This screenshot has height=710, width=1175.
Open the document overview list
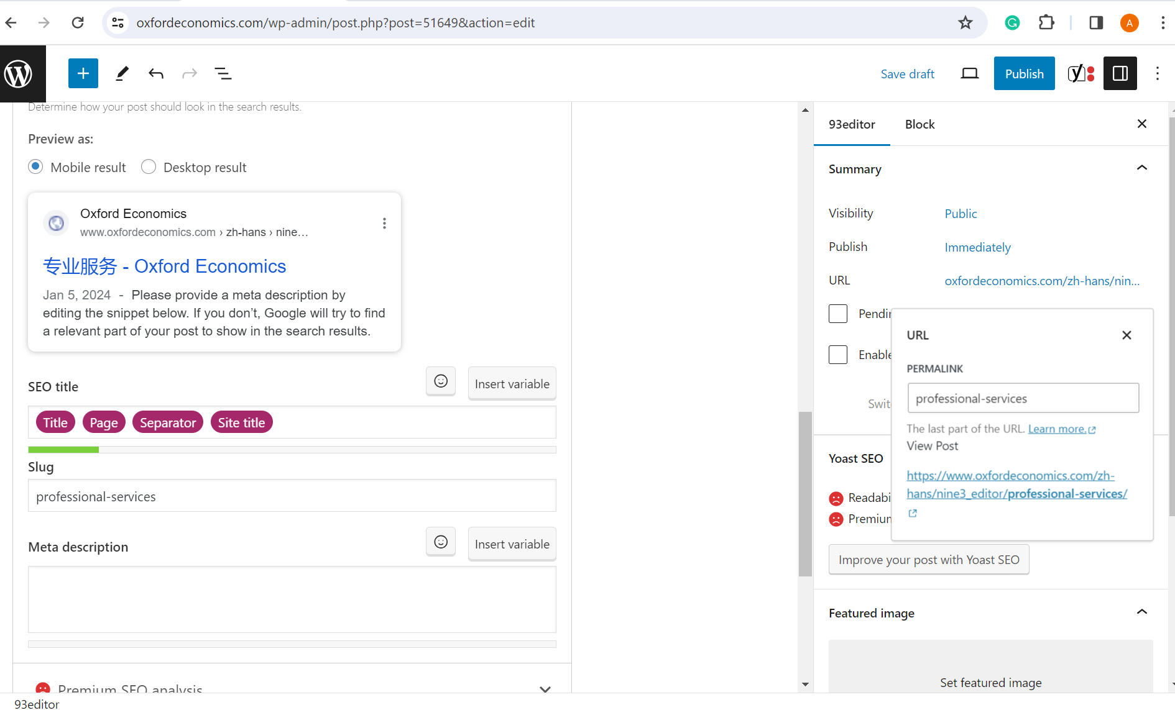pos(223,74)
